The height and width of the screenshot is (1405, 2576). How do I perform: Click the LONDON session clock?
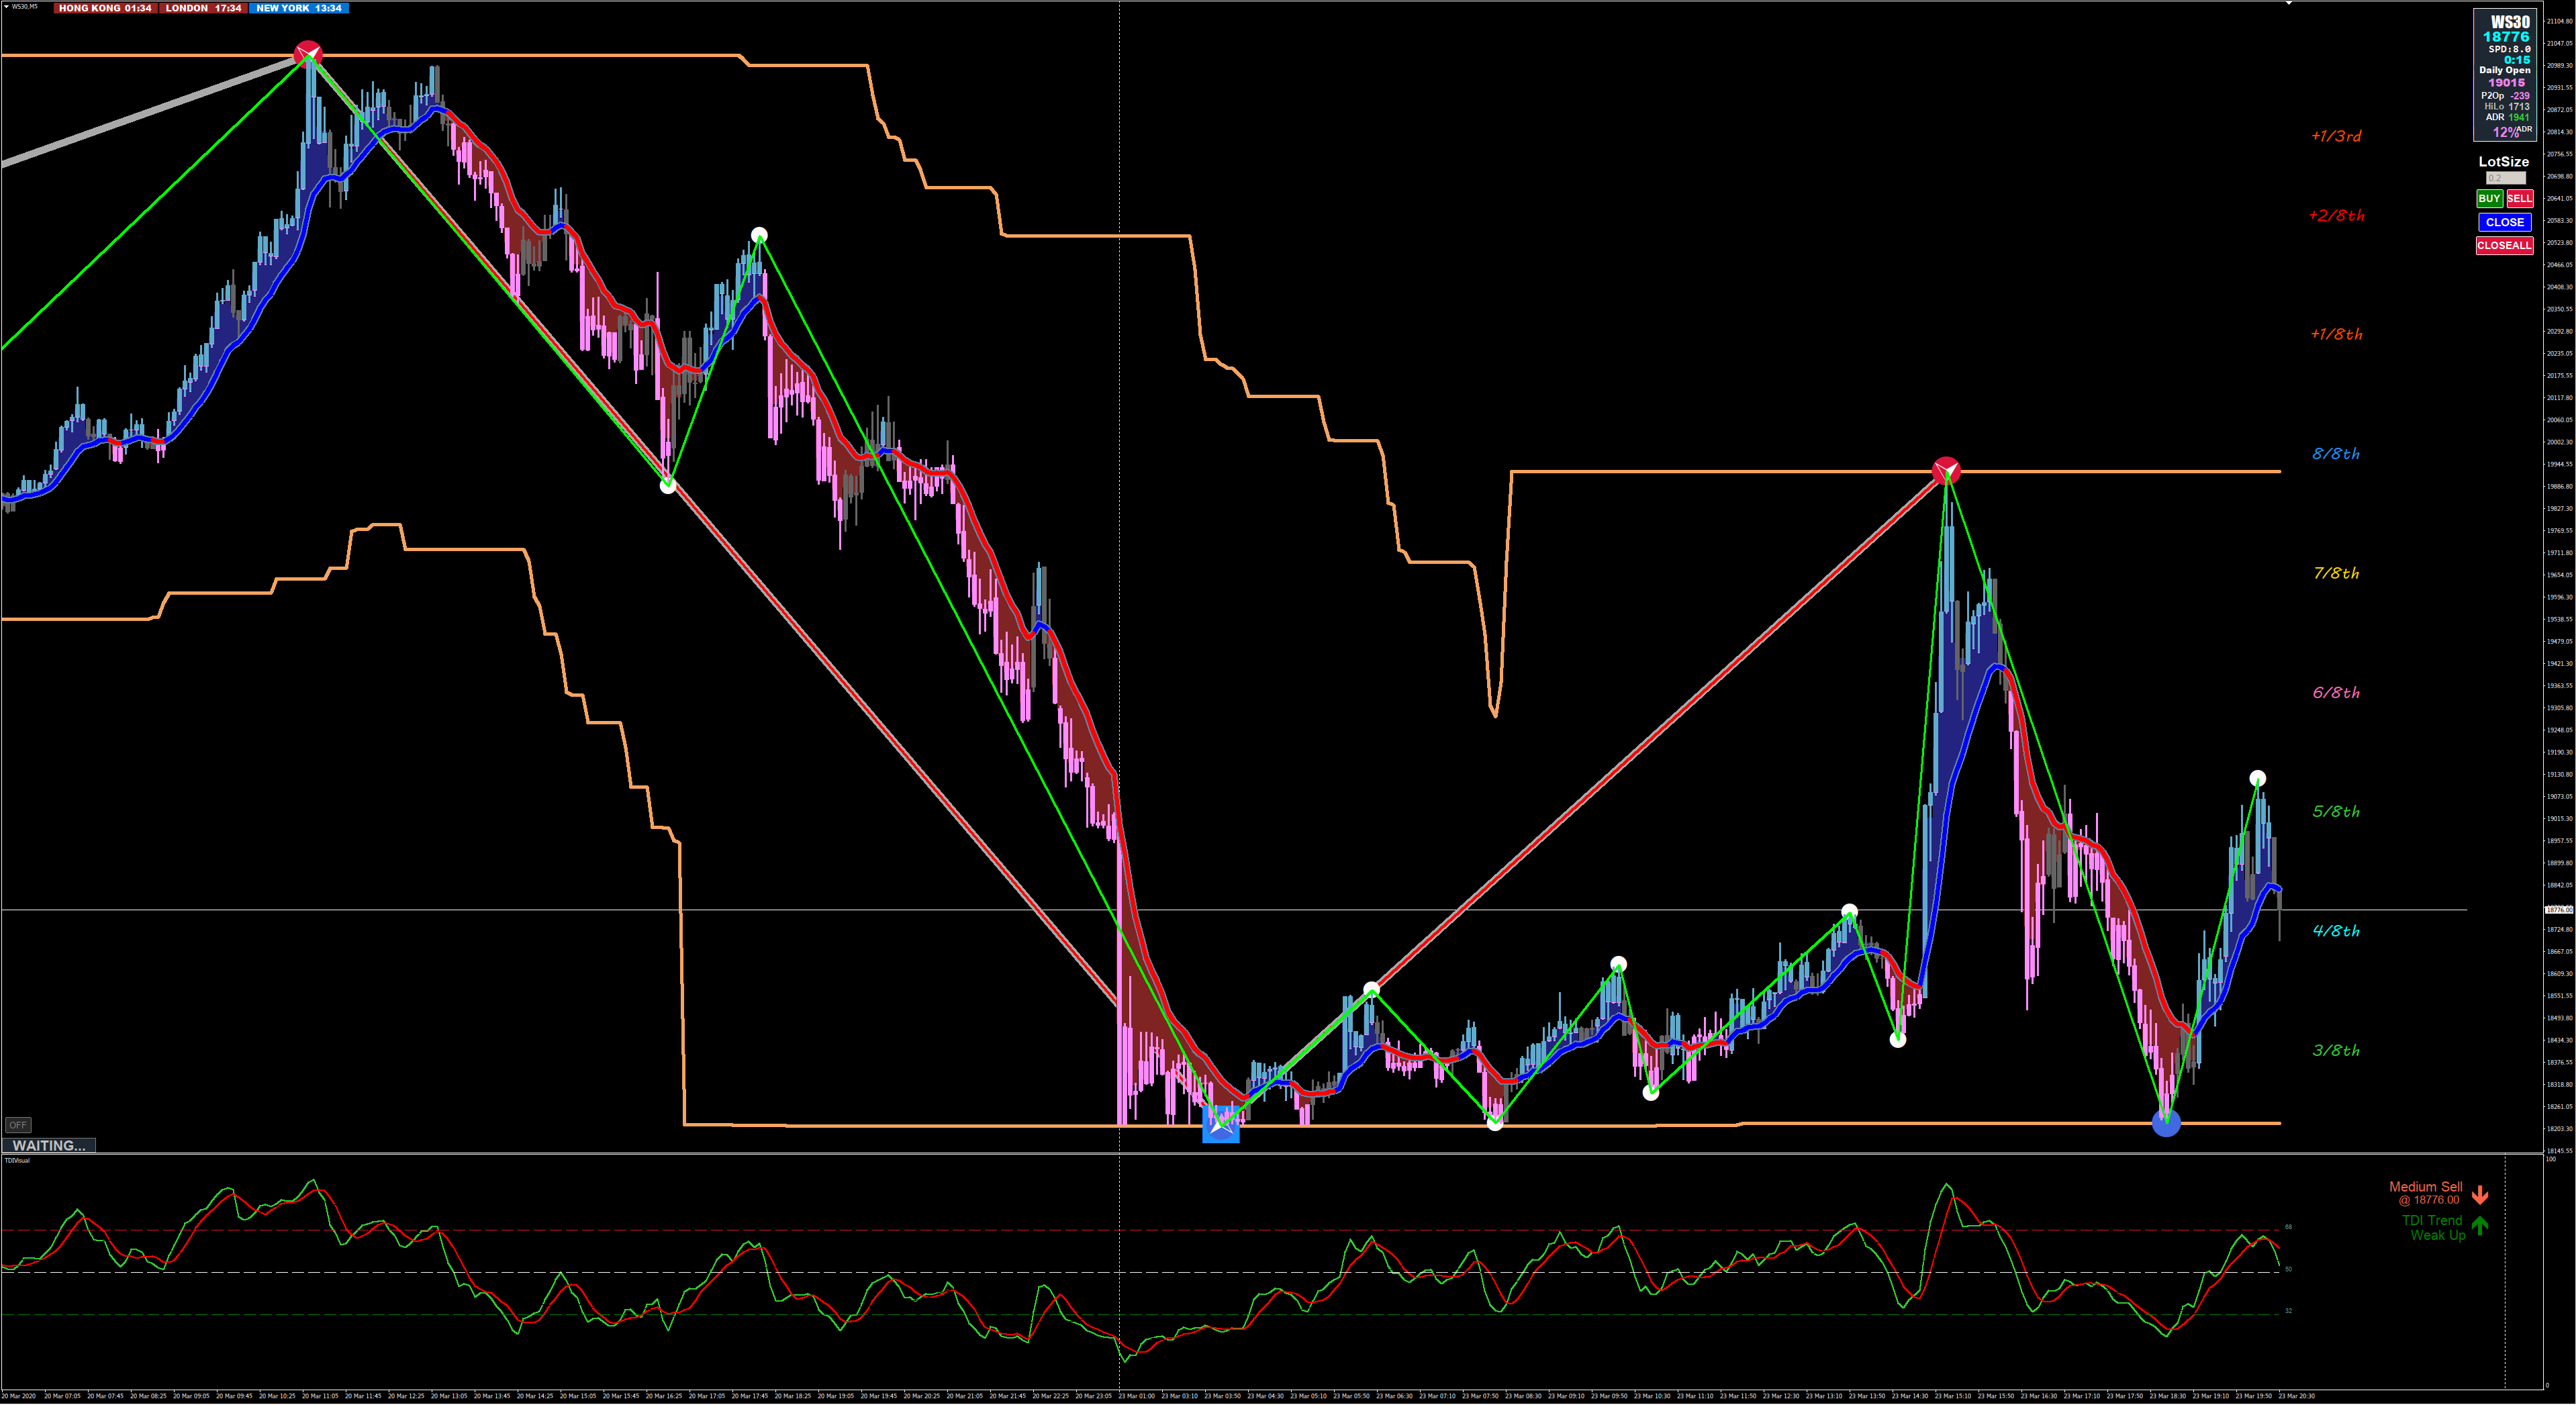[203, 8]
